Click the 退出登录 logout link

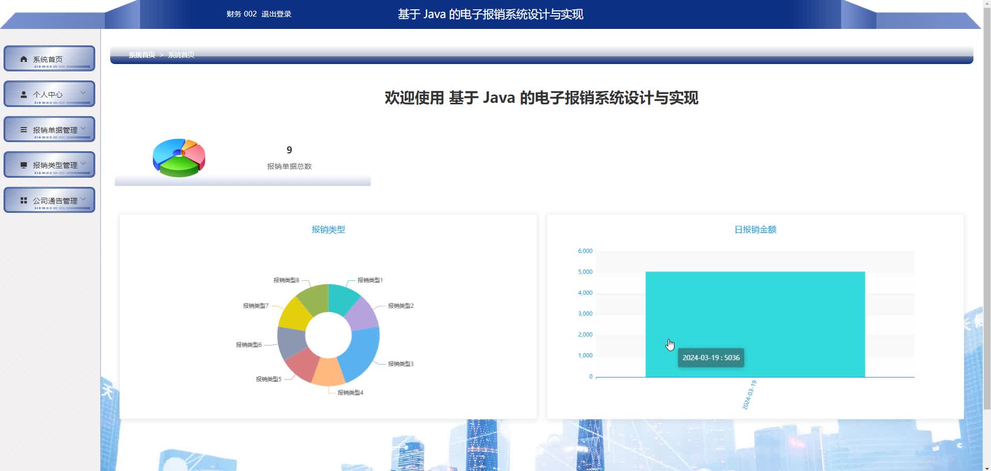coord(276,14)
